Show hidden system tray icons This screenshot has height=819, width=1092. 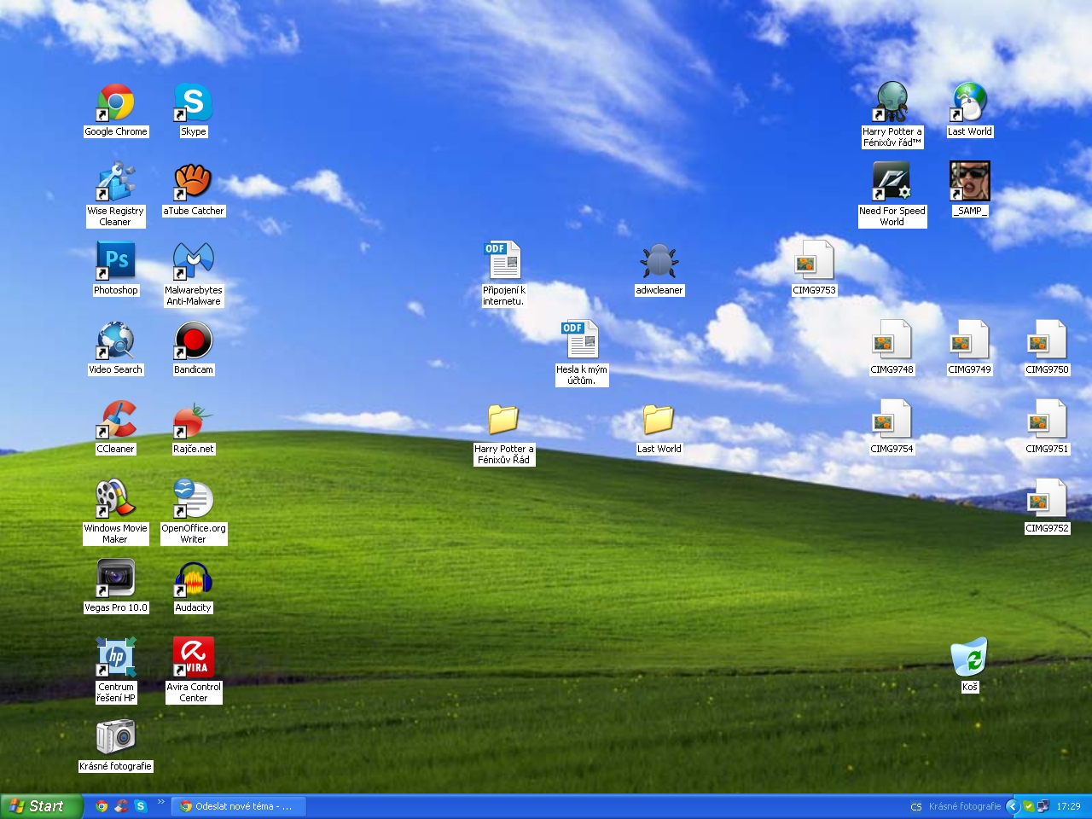tap(1013, 806)
